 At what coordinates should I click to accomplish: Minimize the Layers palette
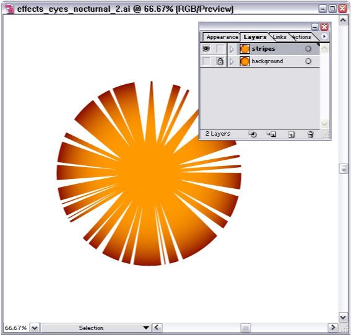(x=315, y=27)
